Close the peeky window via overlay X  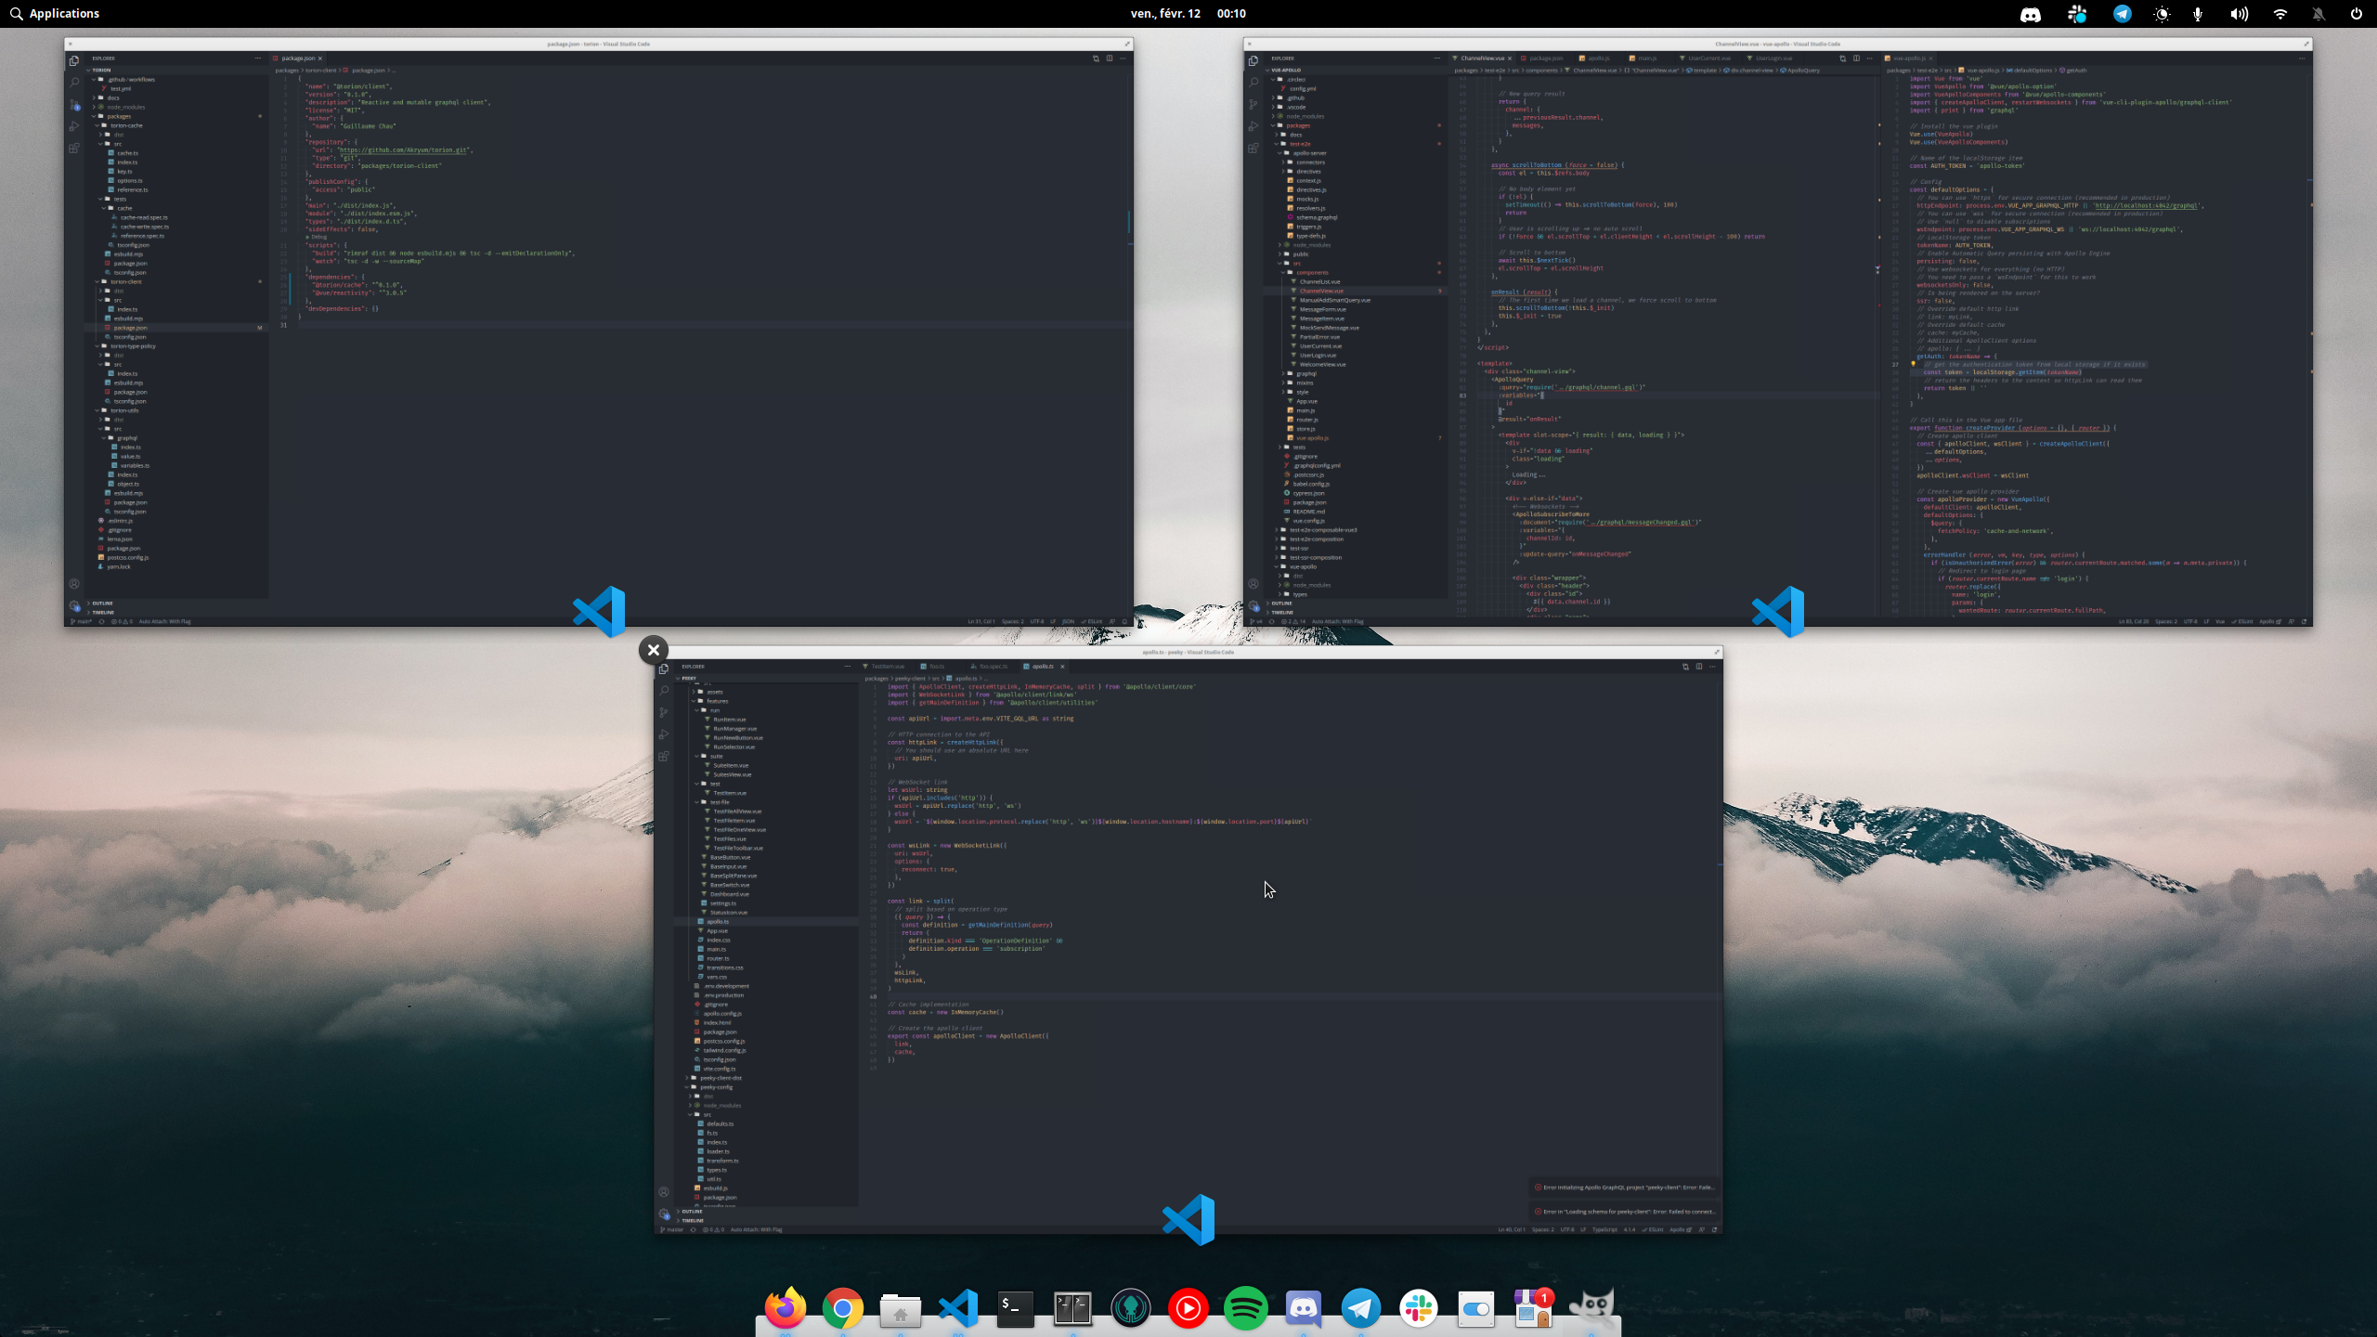click(x=654, y=650)
